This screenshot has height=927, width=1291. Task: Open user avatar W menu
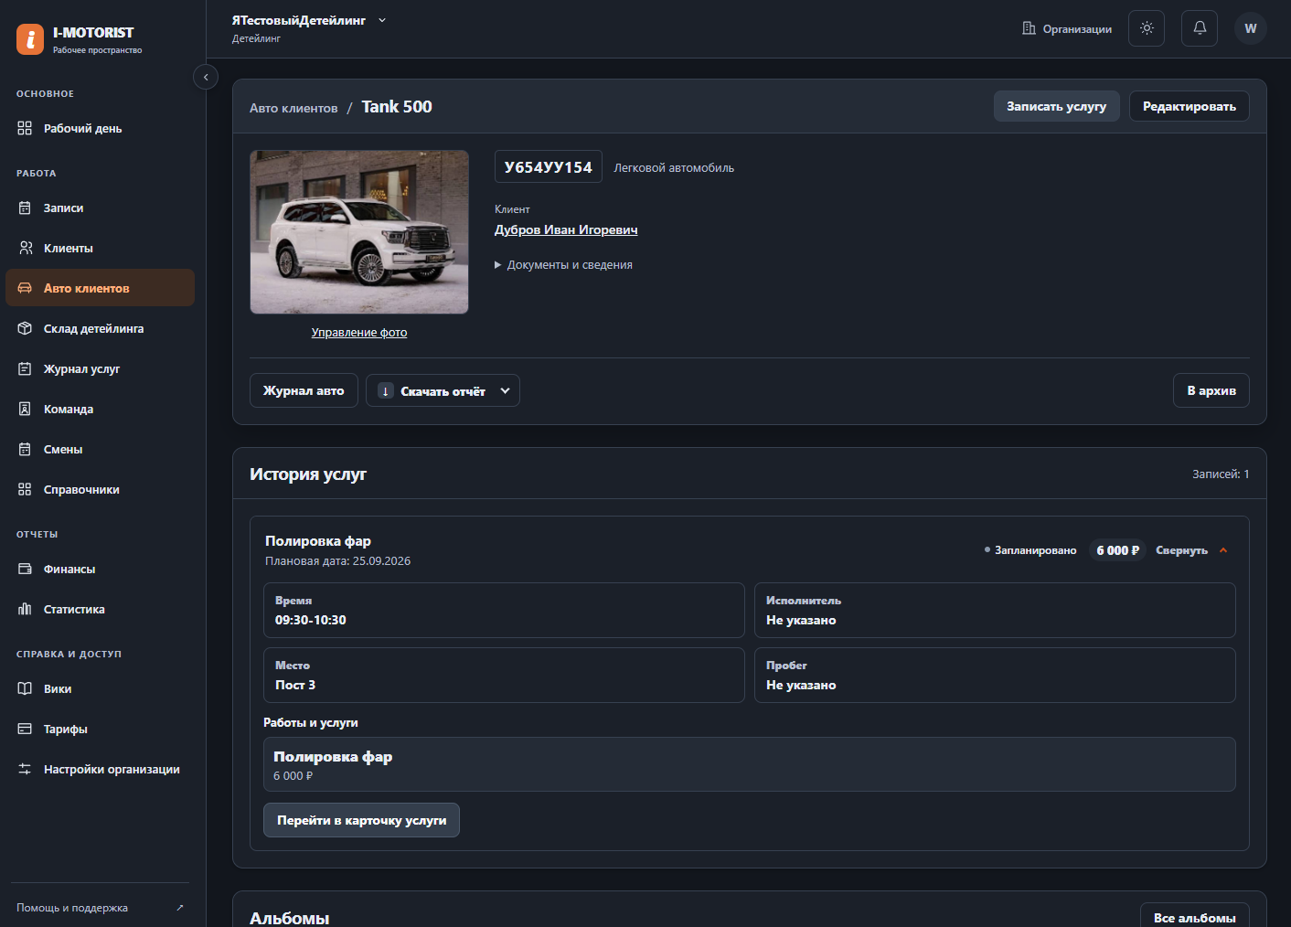[x=1251, y=28]
